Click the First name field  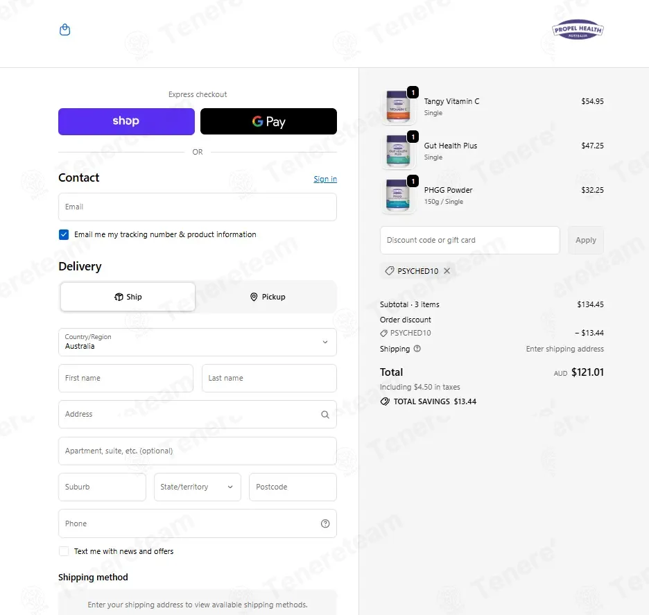126,379
